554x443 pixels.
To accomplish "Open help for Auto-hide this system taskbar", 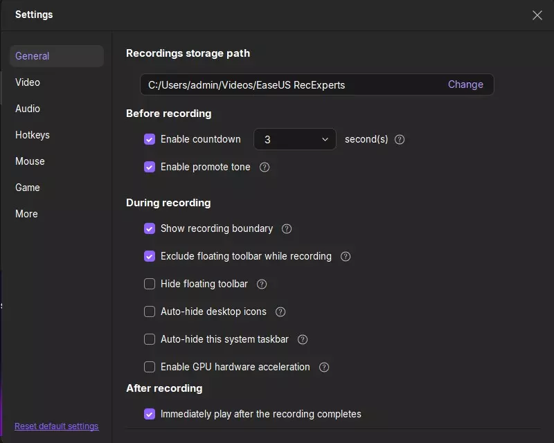I will click(303, 339).
